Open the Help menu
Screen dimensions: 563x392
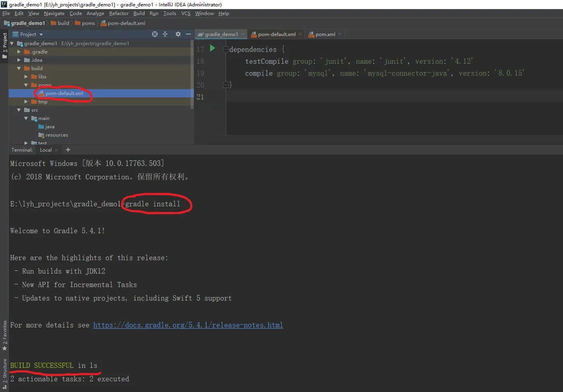pos(224,13)
